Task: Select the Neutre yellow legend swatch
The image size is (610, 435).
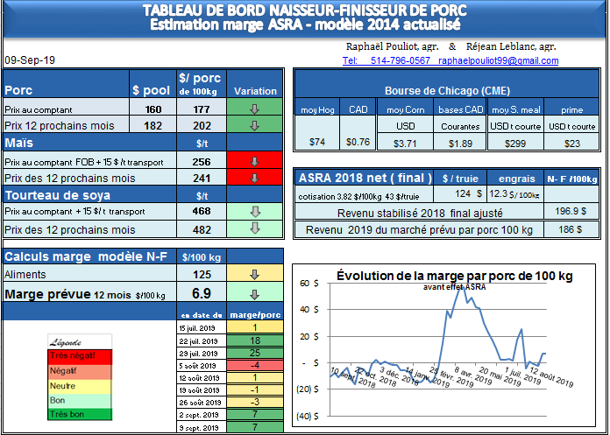Action: (81, 385)
